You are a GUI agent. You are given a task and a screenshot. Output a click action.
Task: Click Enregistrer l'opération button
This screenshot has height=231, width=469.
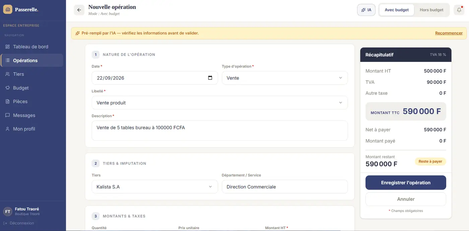click(406, 183)
